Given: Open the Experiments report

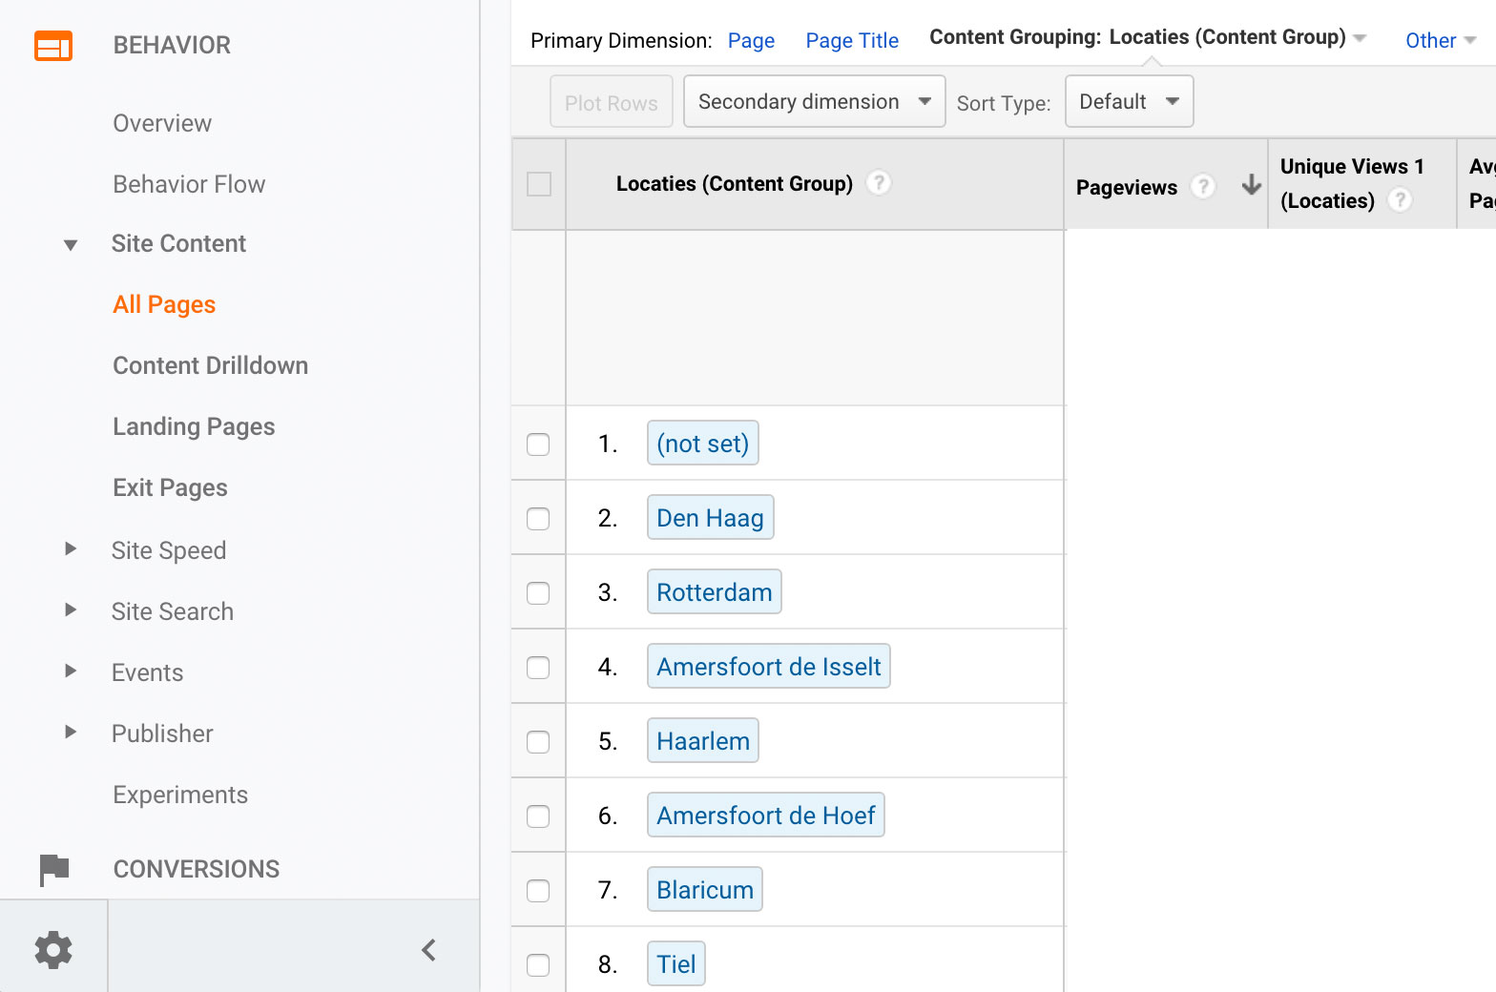Looking at the screenshot, I should click(180, 795).
